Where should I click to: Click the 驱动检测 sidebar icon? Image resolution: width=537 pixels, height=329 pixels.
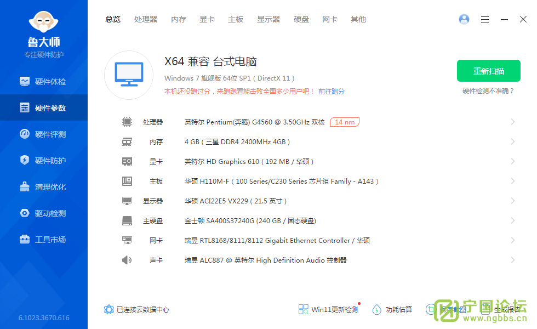[25, 213]
